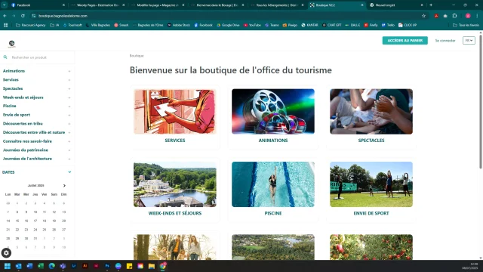Open the cookie settings gear icon
The image size is (483, 272).
pos(6,253)
